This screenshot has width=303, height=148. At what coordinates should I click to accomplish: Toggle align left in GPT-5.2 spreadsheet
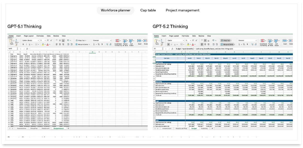click(202, 44)
